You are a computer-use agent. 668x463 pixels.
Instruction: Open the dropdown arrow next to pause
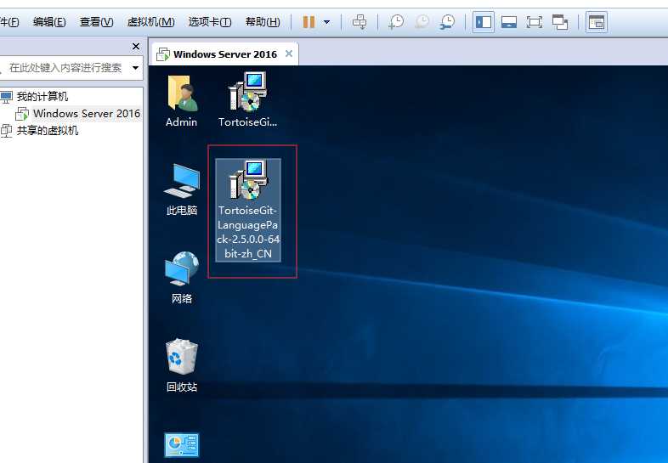click(x=326, y=22)
